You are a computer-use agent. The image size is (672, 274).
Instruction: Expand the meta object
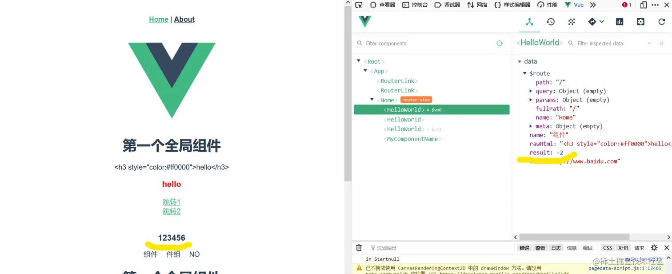531,126
